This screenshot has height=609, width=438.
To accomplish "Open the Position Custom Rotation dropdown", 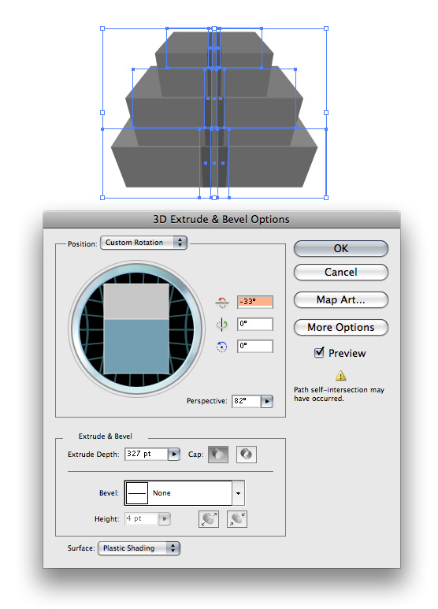I will click(143, 243).
